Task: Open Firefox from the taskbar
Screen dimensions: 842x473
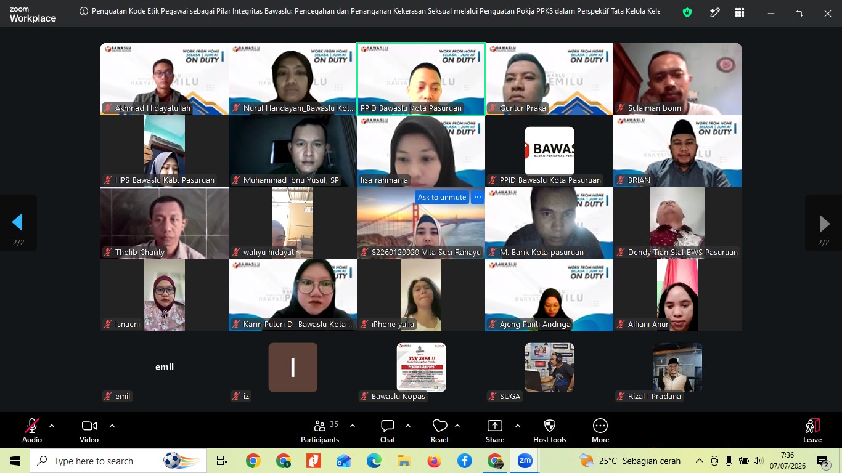Action: (434, 461)
